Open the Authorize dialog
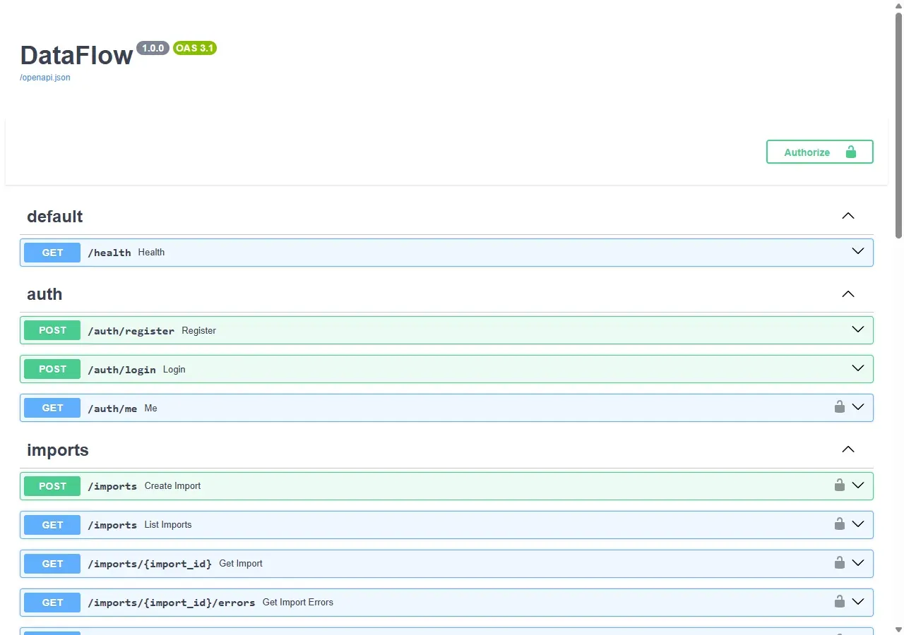 820,152
